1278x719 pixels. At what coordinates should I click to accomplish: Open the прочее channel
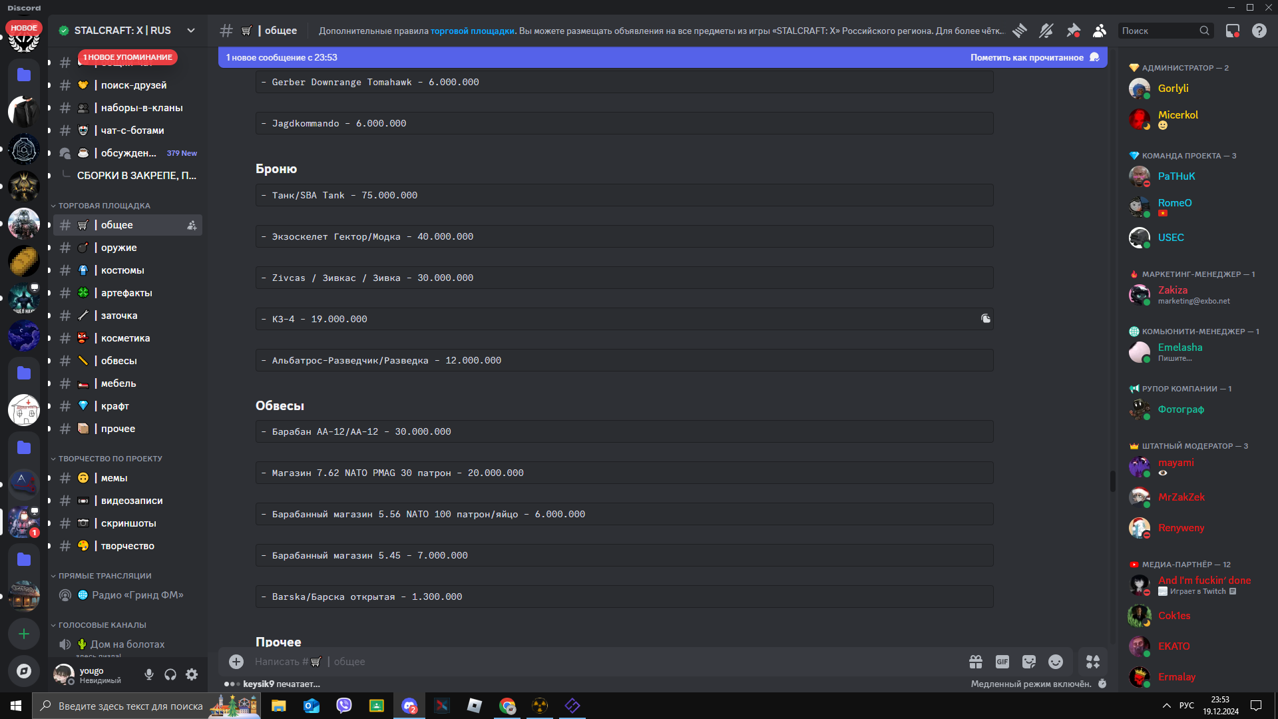[128, 429]
